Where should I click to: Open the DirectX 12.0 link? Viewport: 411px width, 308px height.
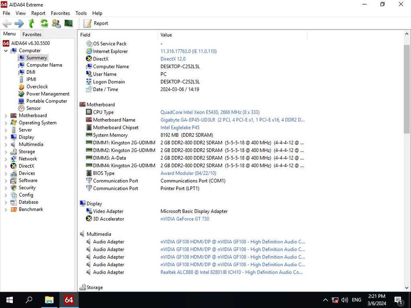pos(173,59)
